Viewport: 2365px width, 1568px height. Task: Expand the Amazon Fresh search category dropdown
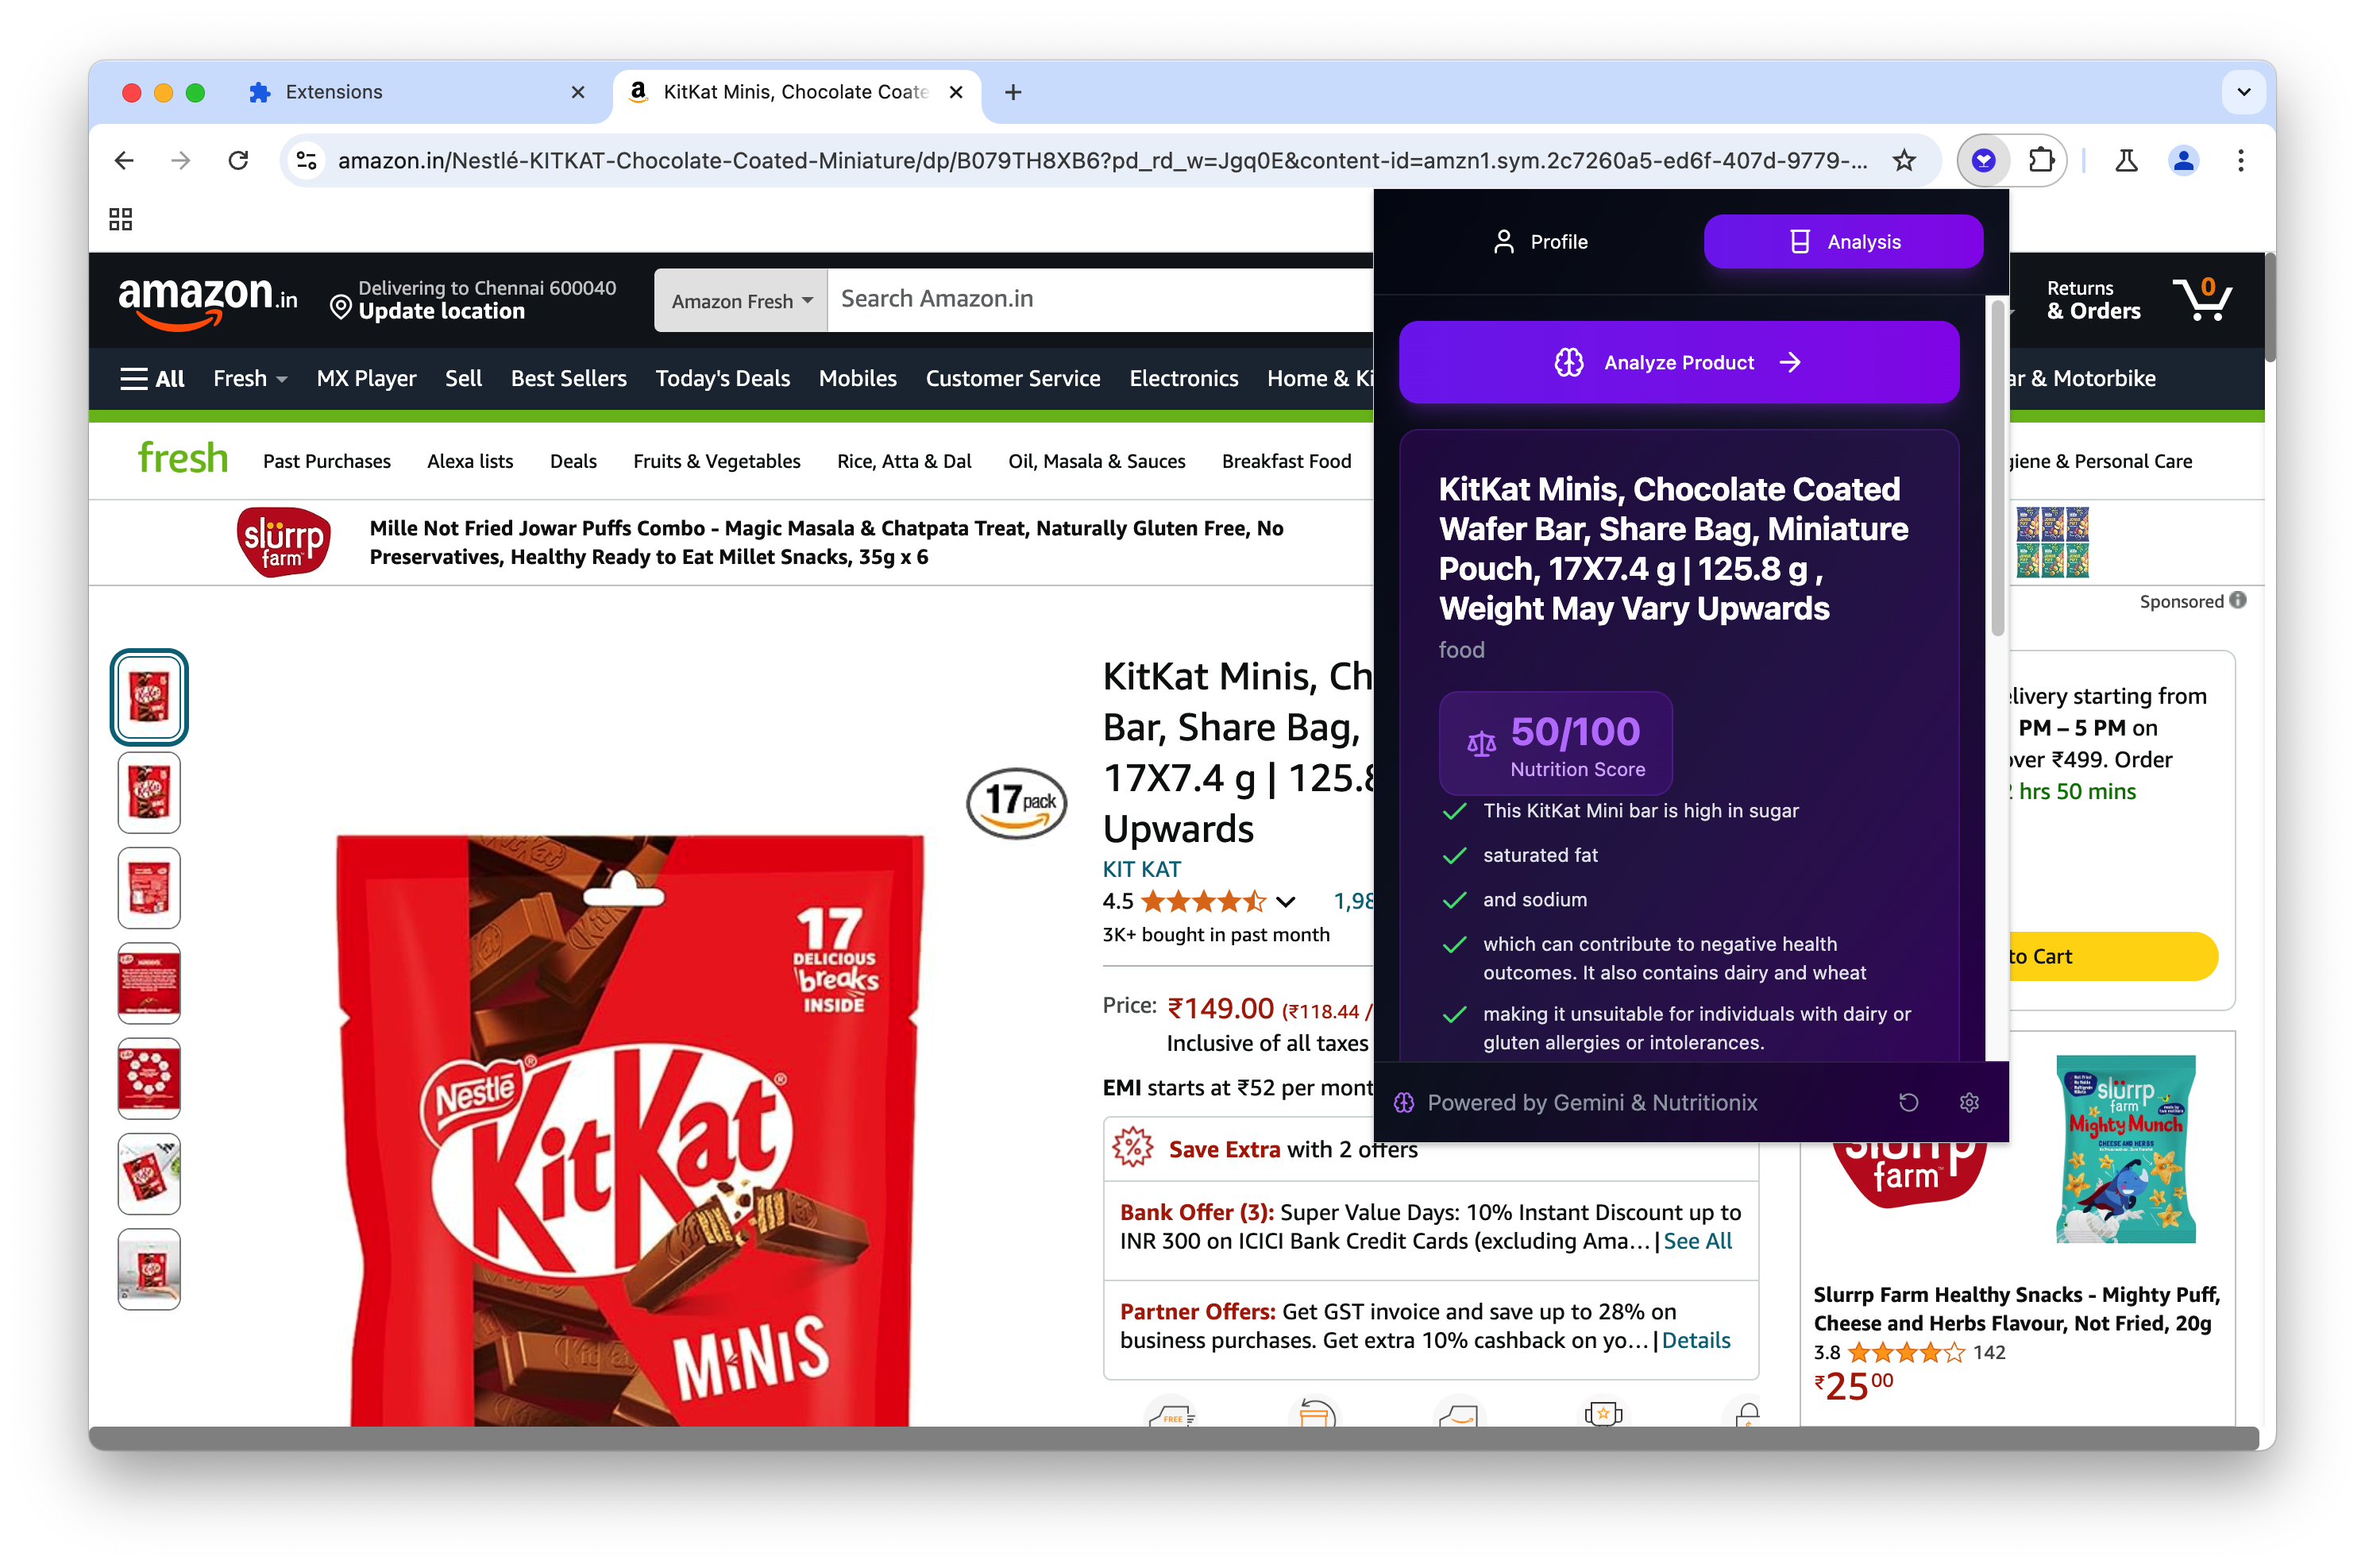pyautogui.click(x=741, y=300)
